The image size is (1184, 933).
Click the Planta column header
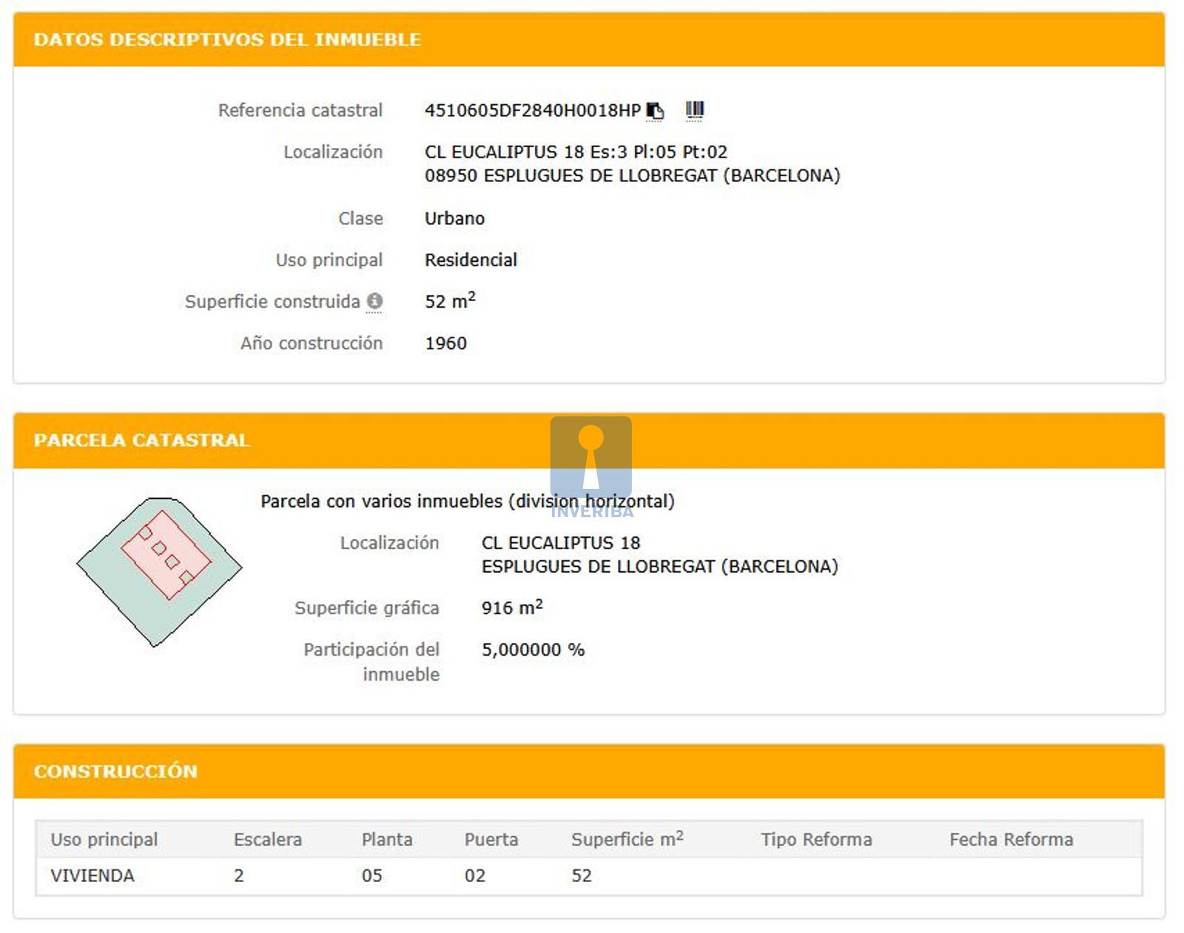pos(386,840)
